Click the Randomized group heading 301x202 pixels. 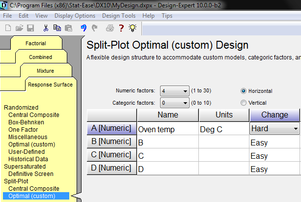(x=21, y=108)
